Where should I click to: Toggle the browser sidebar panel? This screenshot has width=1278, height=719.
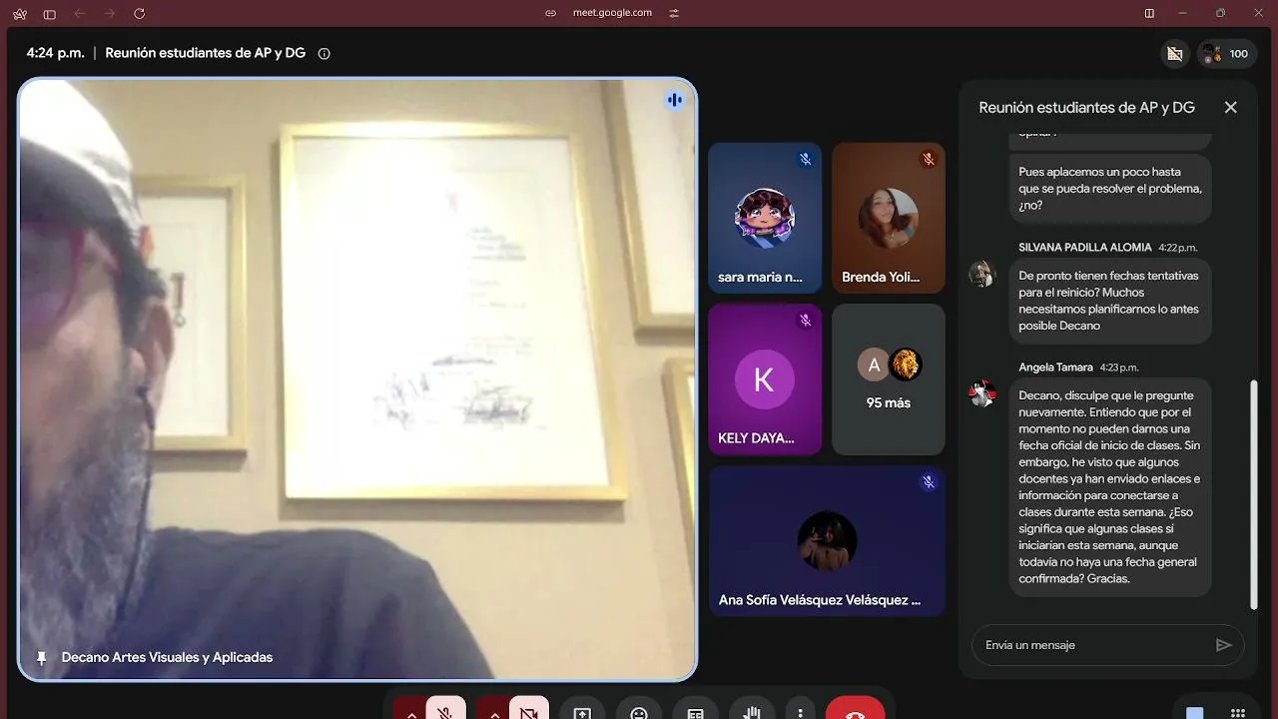click(x=50, y=13)
